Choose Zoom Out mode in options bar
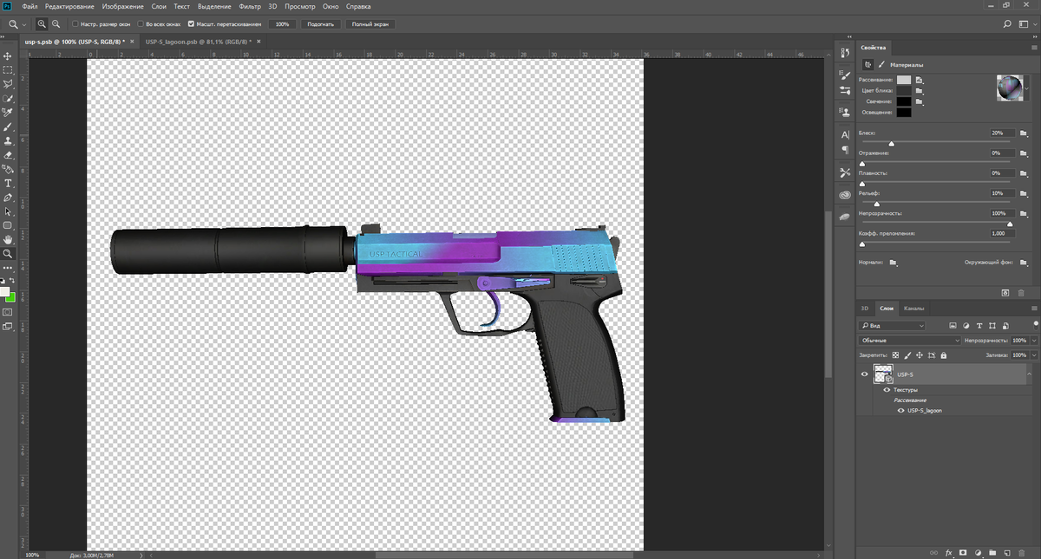The width and height of the screenshot is (1041, 559). tap(56, 23)
